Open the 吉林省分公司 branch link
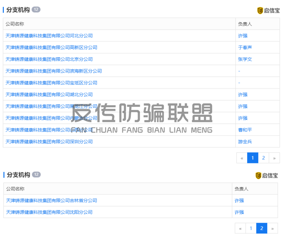The image size is (283, 236). pos(51,200)
